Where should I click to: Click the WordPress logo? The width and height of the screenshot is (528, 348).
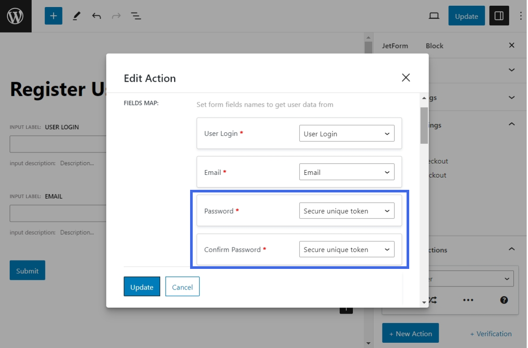point(16,16)
